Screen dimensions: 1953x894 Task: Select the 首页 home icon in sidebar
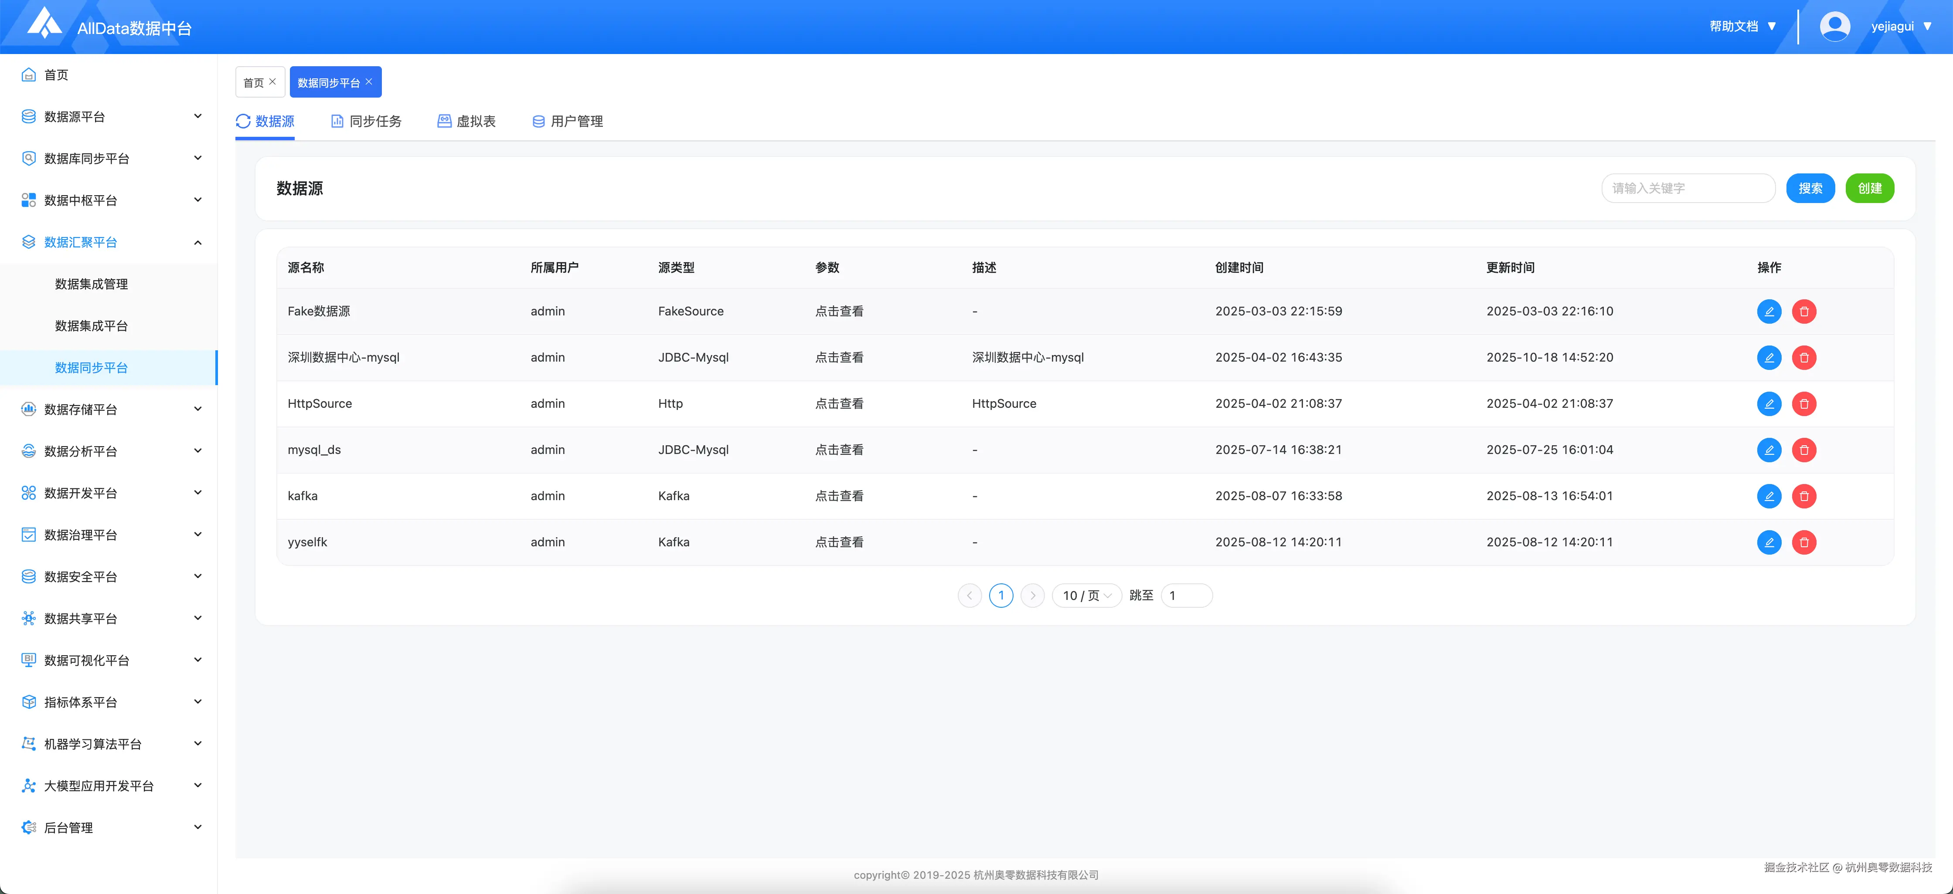28,74
